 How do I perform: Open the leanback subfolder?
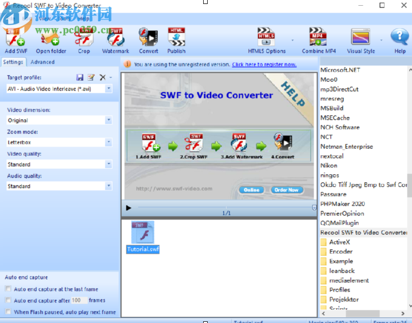pyautogui.click(x=338, y=271)
